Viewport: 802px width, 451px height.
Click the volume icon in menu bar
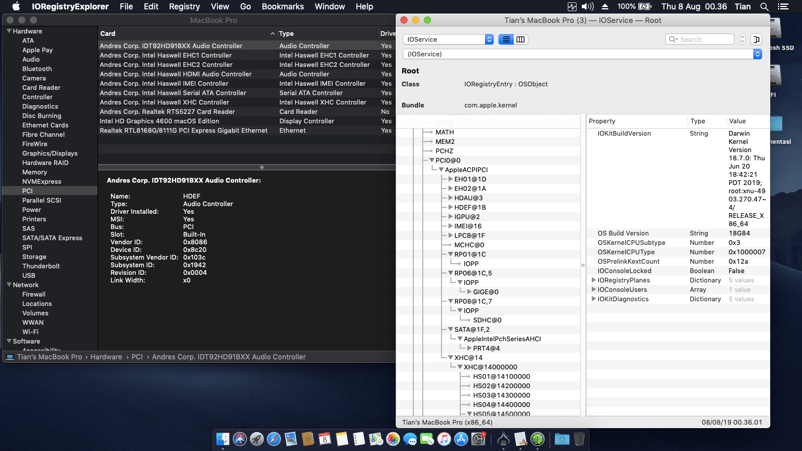point(588,6)
